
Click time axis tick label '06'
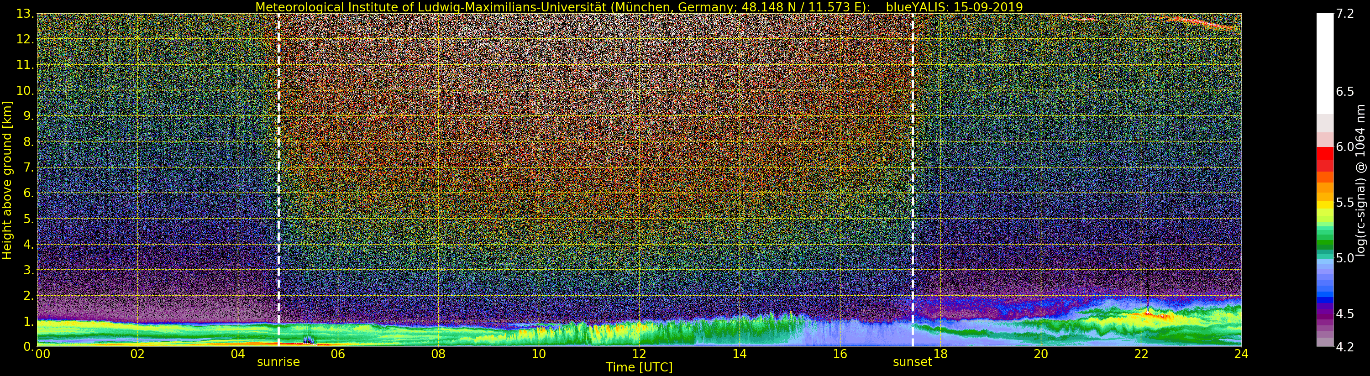(338, 354)
